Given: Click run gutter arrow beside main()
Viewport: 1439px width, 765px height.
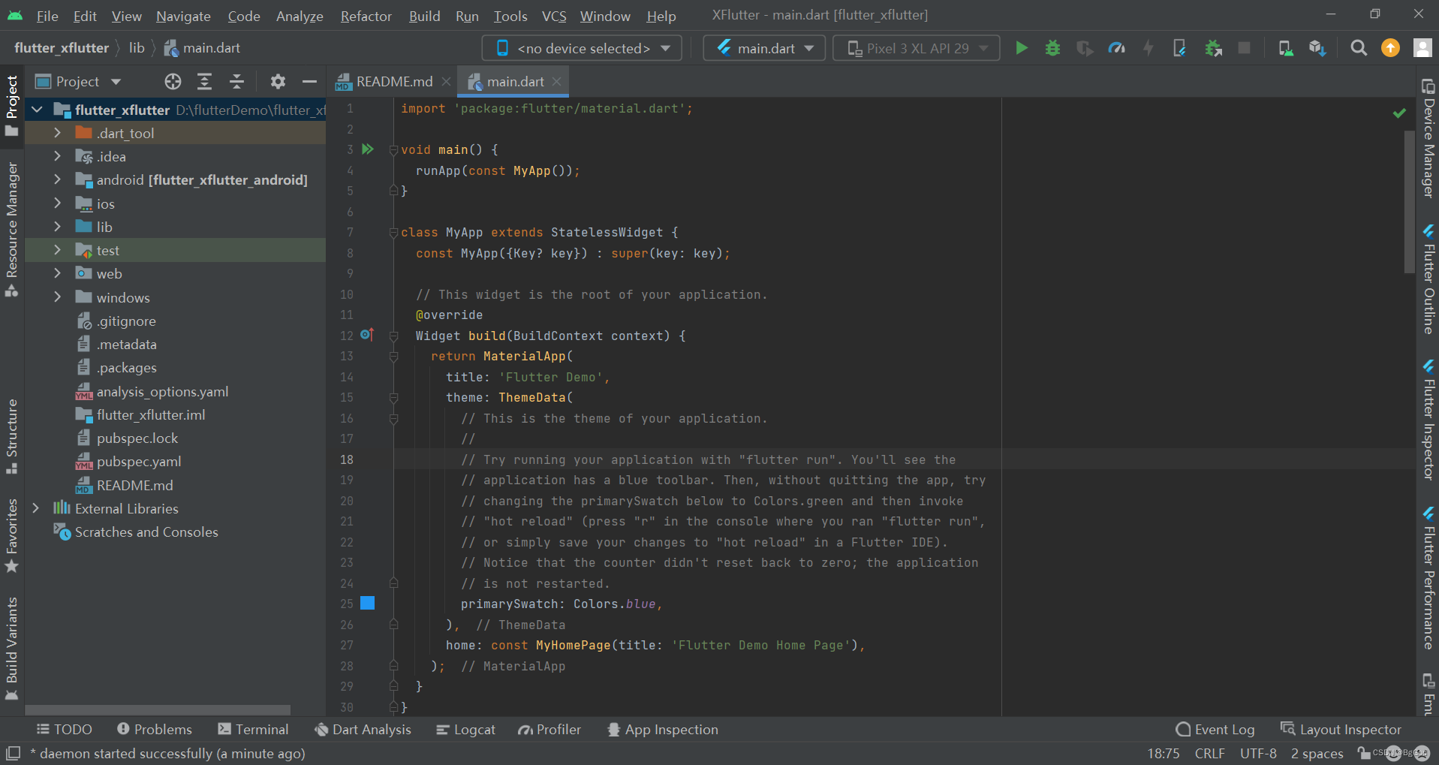Looking at the screenshot, I should tap(368, 149).
